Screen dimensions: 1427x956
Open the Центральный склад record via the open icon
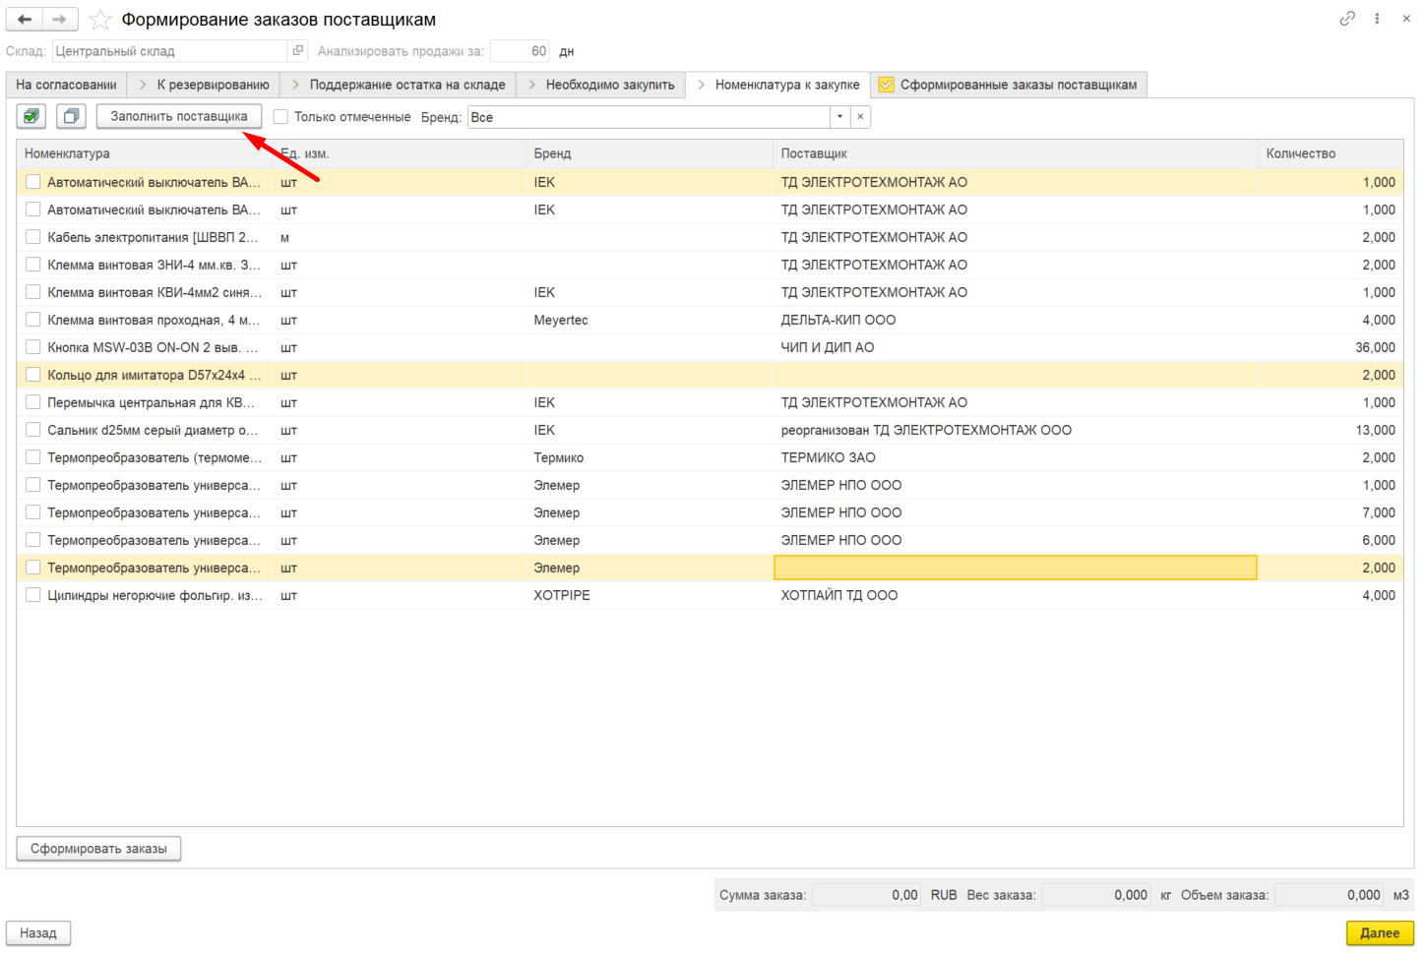[297, 51]
